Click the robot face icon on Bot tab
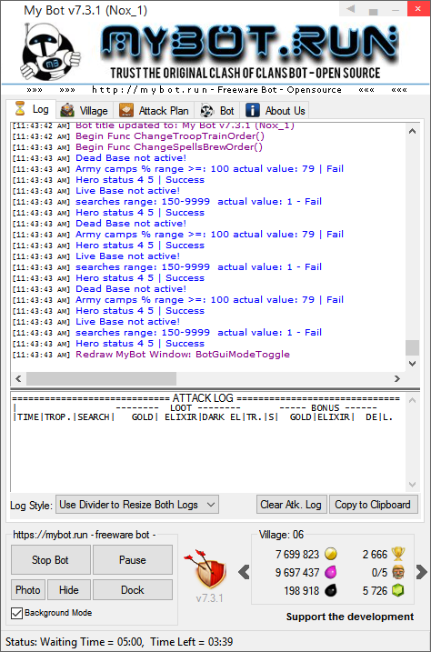Screen dimensions: 431x652 click(x=207, y=111)
